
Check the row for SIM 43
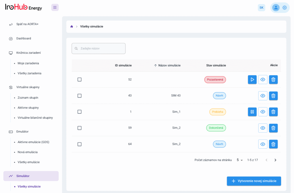[80, 96]
